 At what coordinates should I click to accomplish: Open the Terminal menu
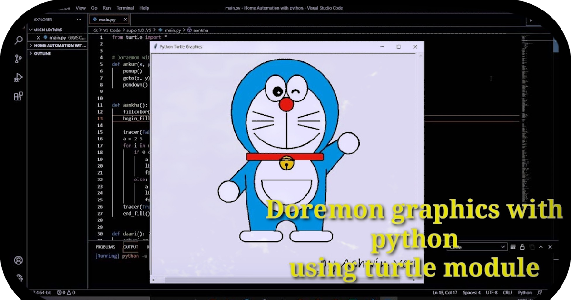[x=125, y=8]
